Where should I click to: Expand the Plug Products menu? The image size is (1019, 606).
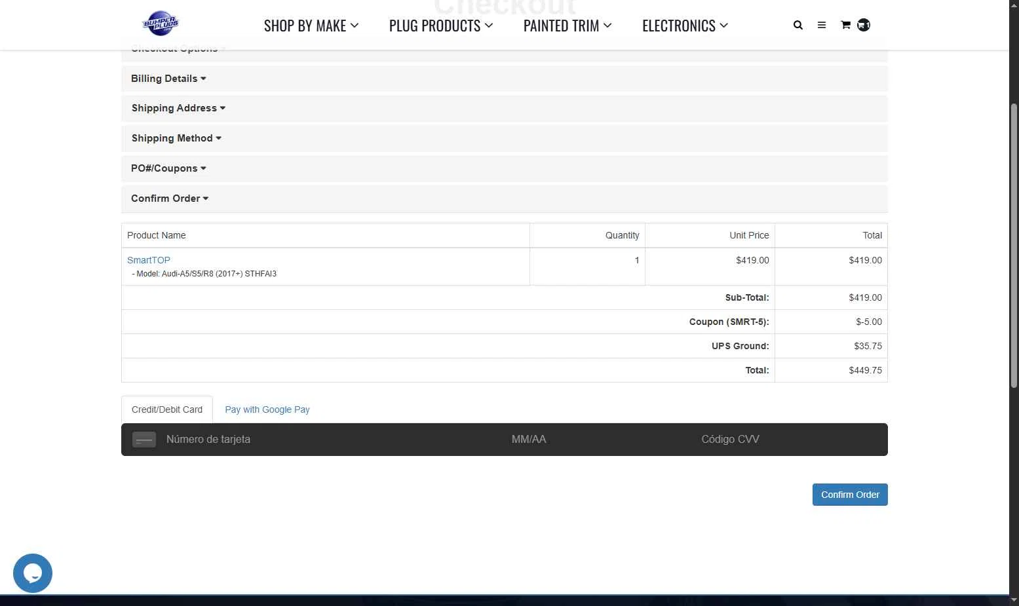(441, 26)
